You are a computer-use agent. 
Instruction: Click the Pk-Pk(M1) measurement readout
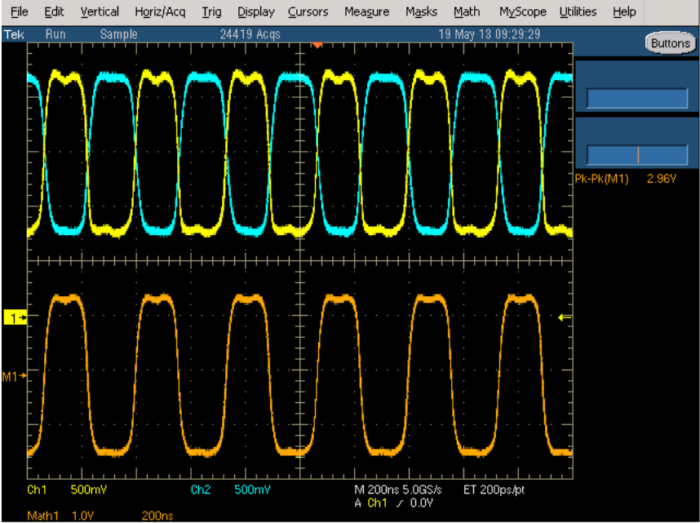click(x=624, y=179)
